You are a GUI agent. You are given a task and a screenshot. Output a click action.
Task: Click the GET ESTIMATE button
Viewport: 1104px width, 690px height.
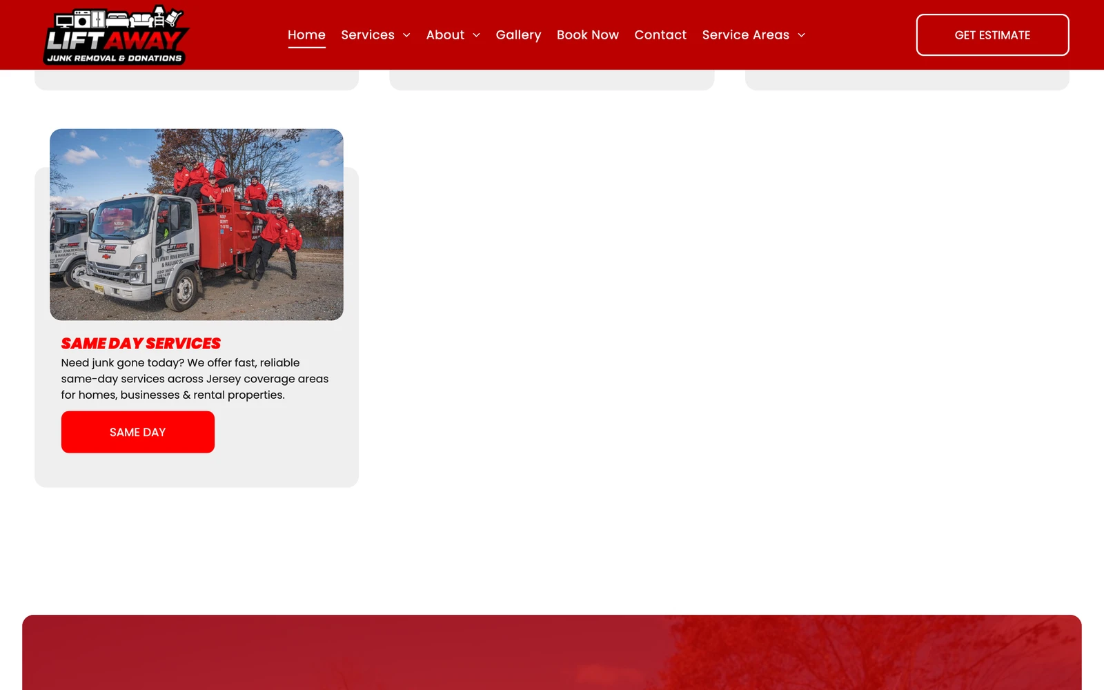[x=992, y=34]
